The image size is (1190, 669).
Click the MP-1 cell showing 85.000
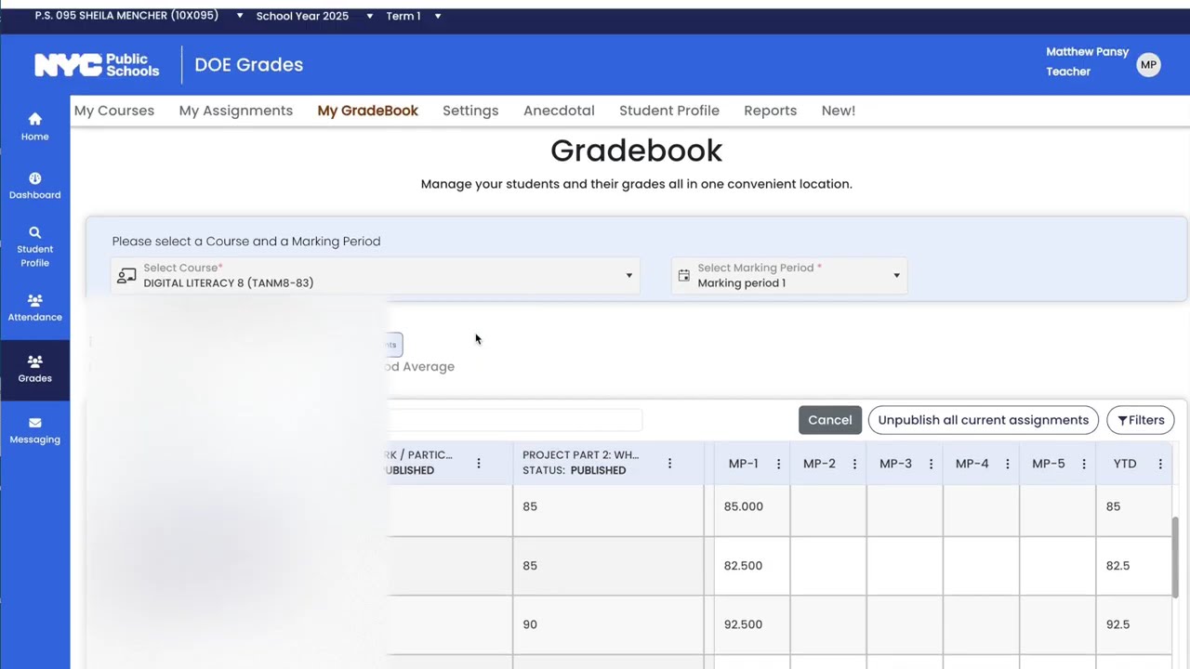coord(752,506)
